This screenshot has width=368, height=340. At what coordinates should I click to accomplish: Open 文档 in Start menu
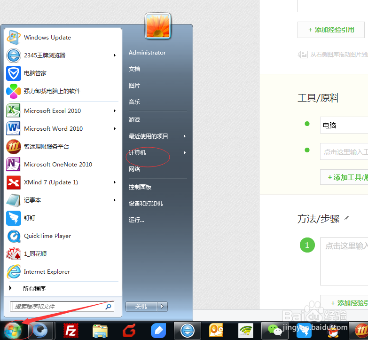click(134, 69)
